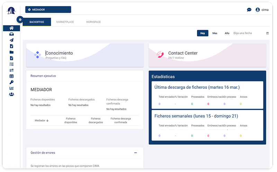This screenshot has height=172, width=277.
Task: Select the Año time filter
Action: [x=227, y=33]
